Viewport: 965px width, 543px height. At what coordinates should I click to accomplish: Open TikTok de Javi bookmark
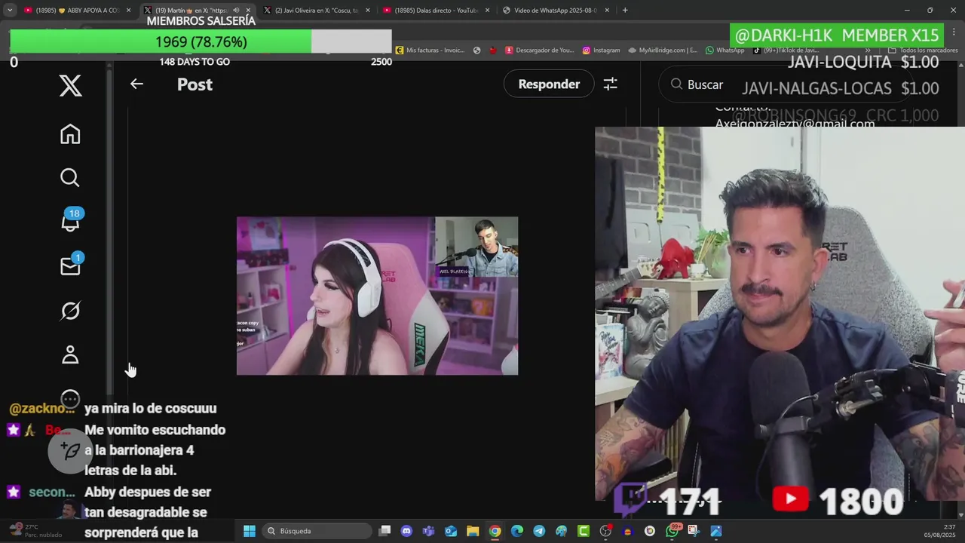coord(786,51)
